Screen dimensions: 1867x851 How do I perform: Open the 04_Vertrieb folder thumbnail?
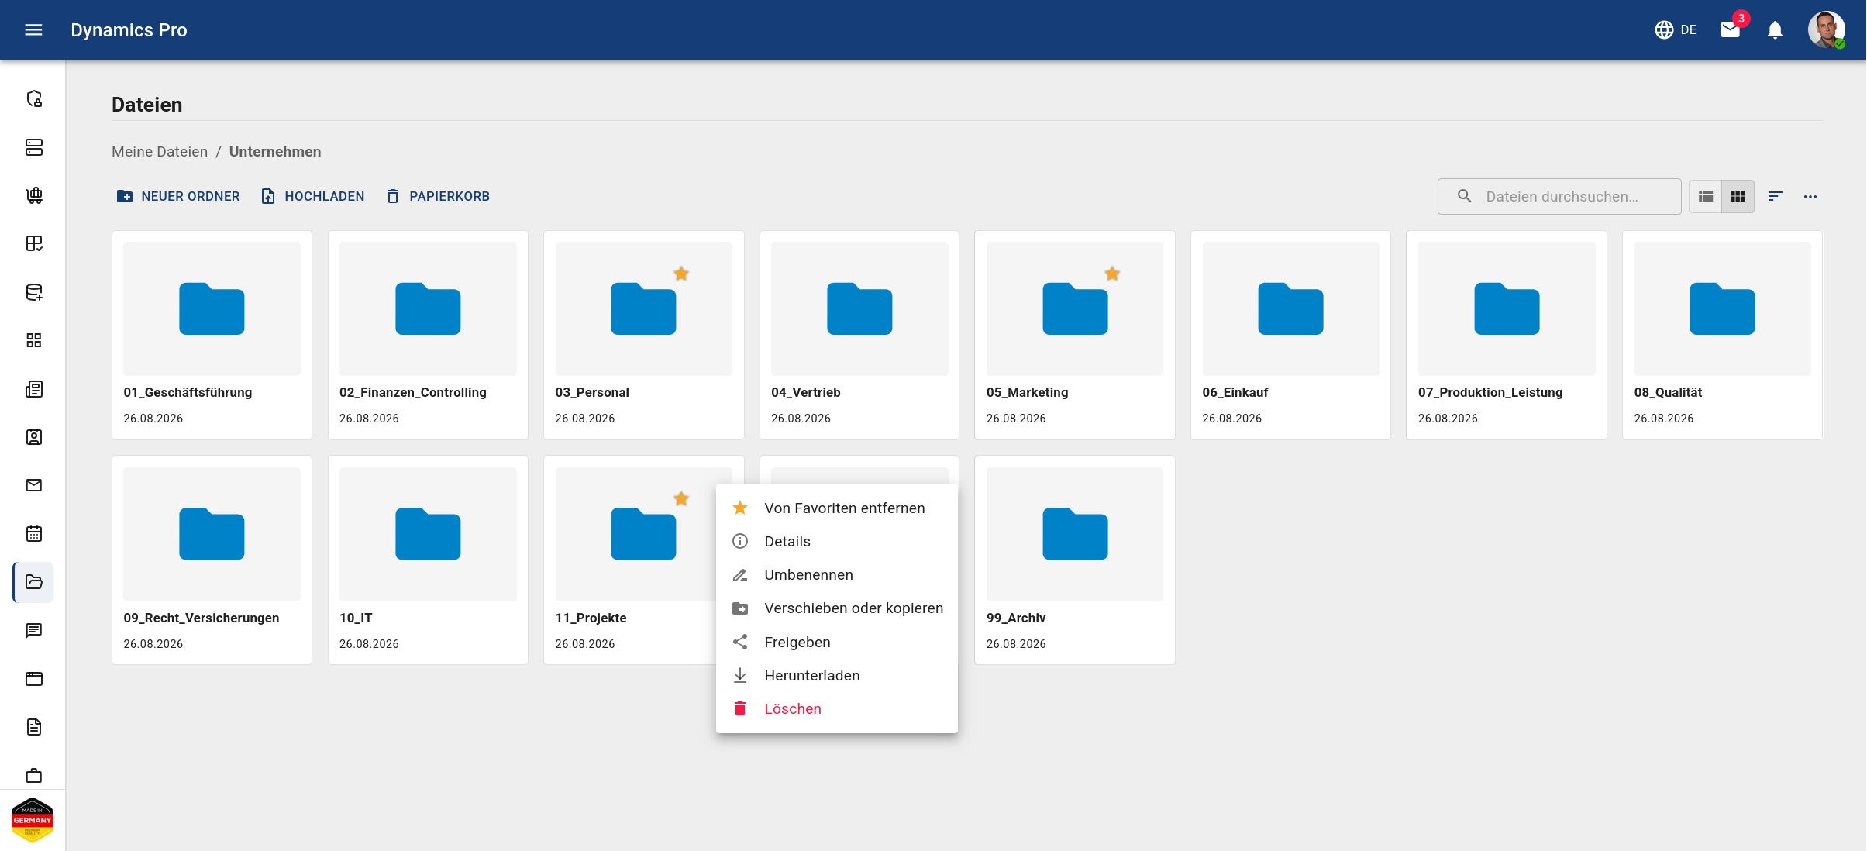click(x=859, y=308)
